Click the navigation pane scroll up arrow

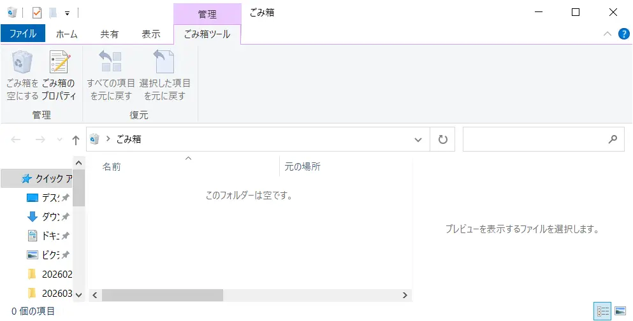pos(78,163)
